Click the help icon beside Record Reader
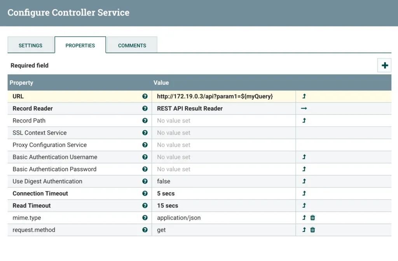398x261 pixels. 145,108
